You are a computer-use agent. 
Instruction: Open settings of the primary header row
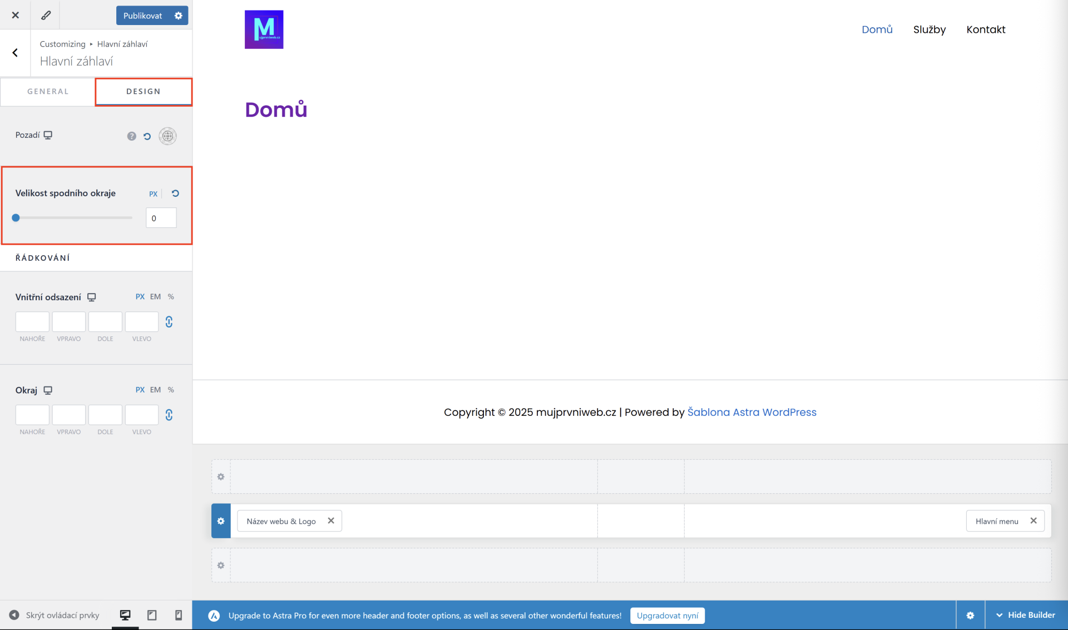click(x=221, y=521)
